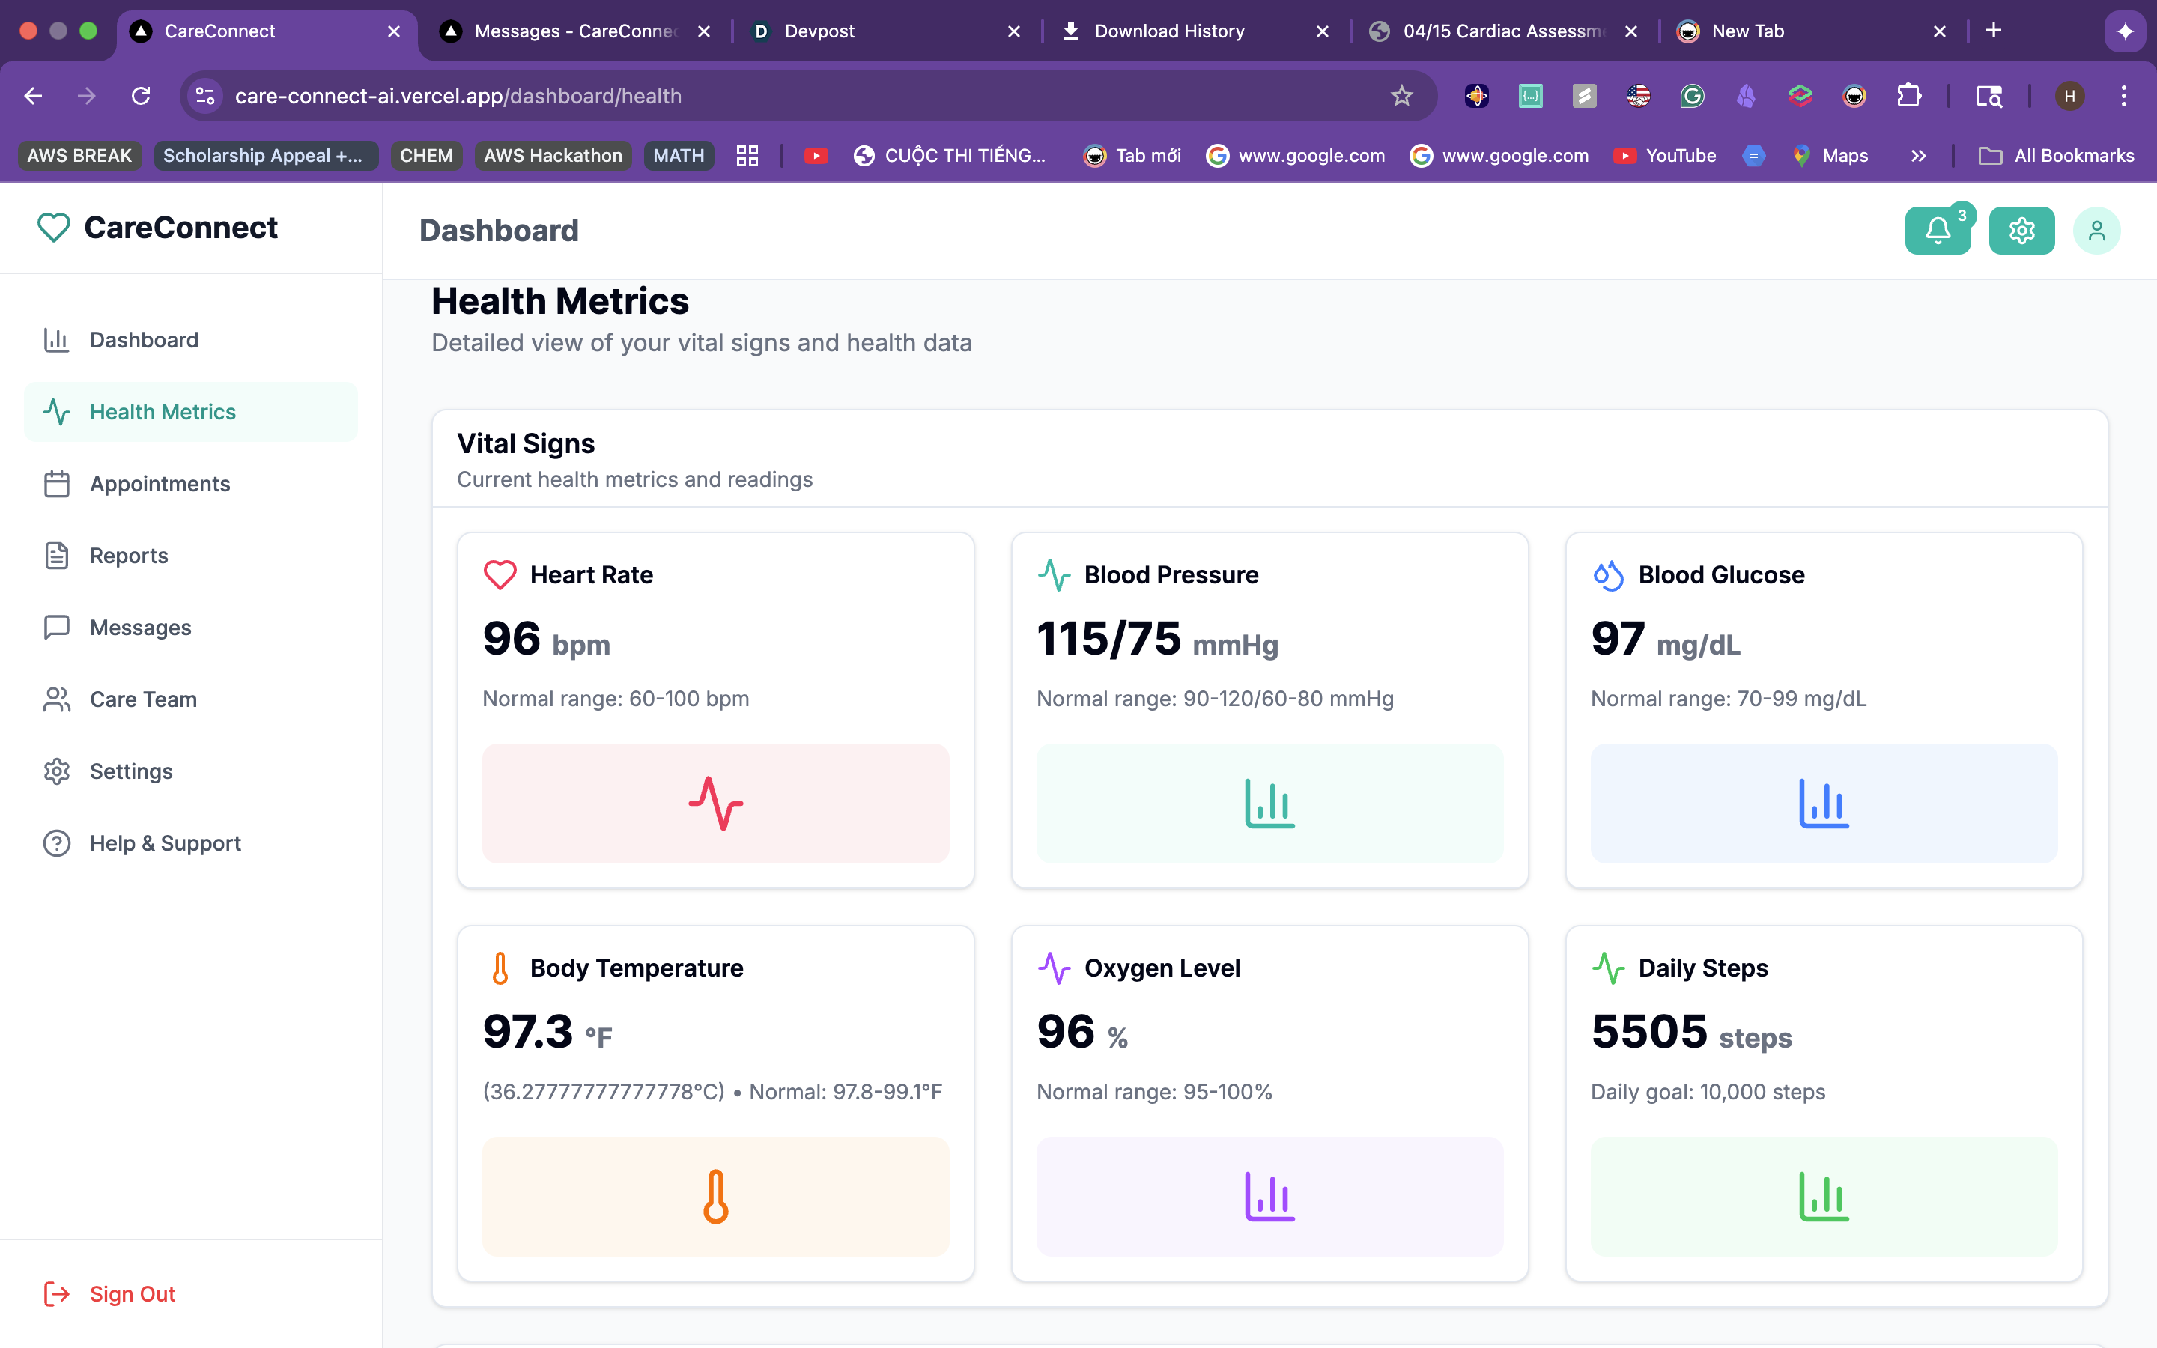Click the Heart Rate pulse chart icon
Image resolution: width=2157 pixels, height=1348 pixels.
tap(715, 804)
